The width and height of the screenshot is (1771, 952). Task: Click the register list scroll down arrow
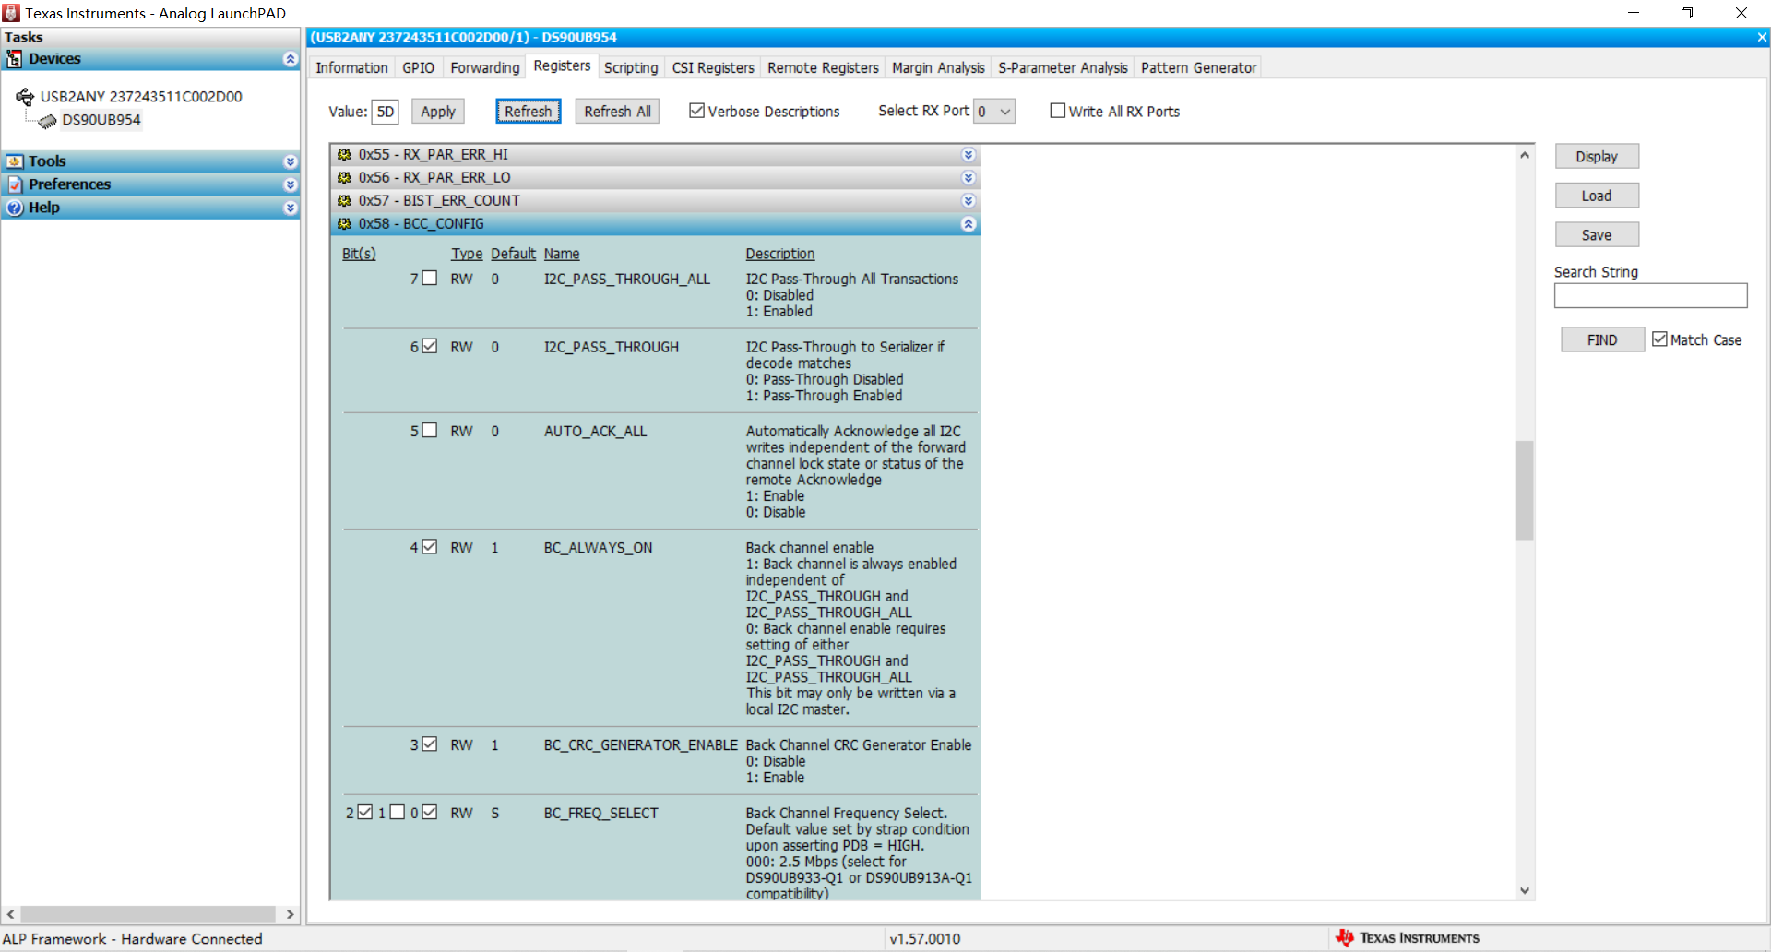click(x=1525, y=890)
